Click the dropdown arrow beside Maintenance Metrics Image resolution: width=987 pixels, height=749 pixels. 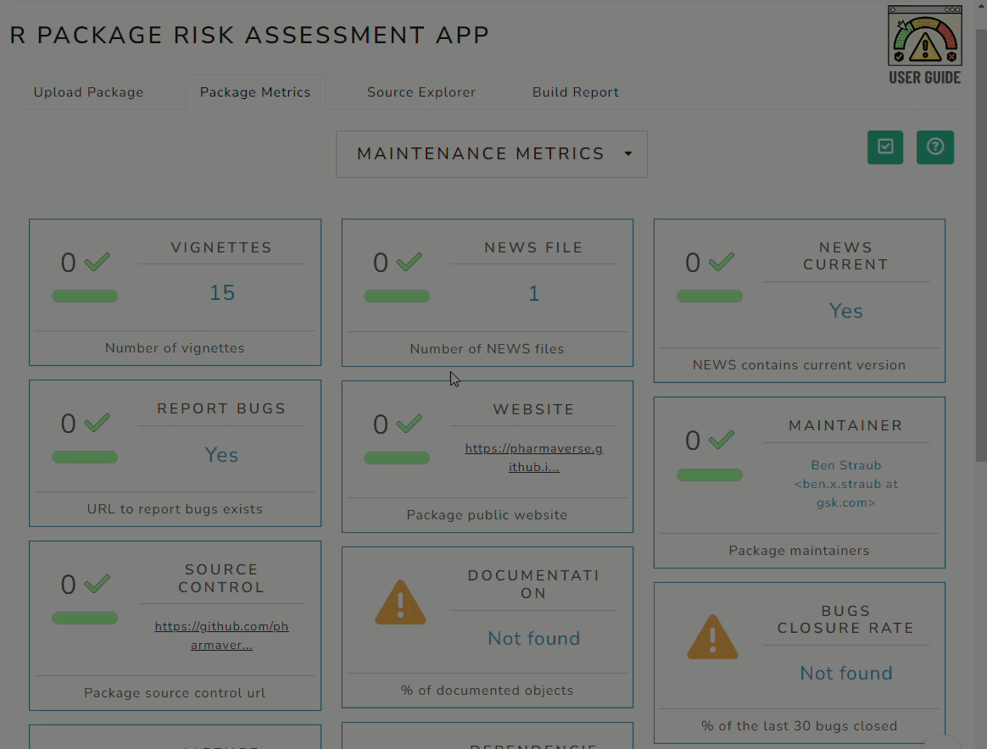[628, 154]
